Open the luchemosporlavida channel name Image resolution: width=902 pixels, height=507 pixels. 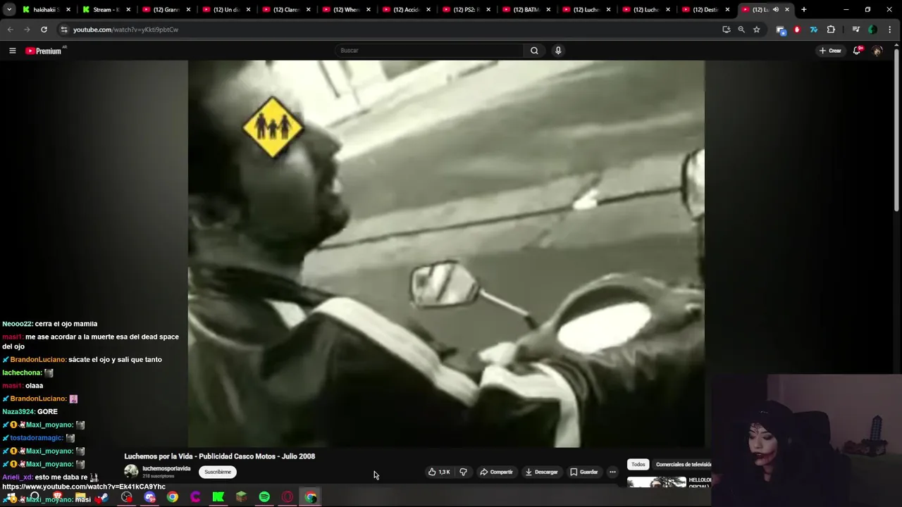coord(166,469)
